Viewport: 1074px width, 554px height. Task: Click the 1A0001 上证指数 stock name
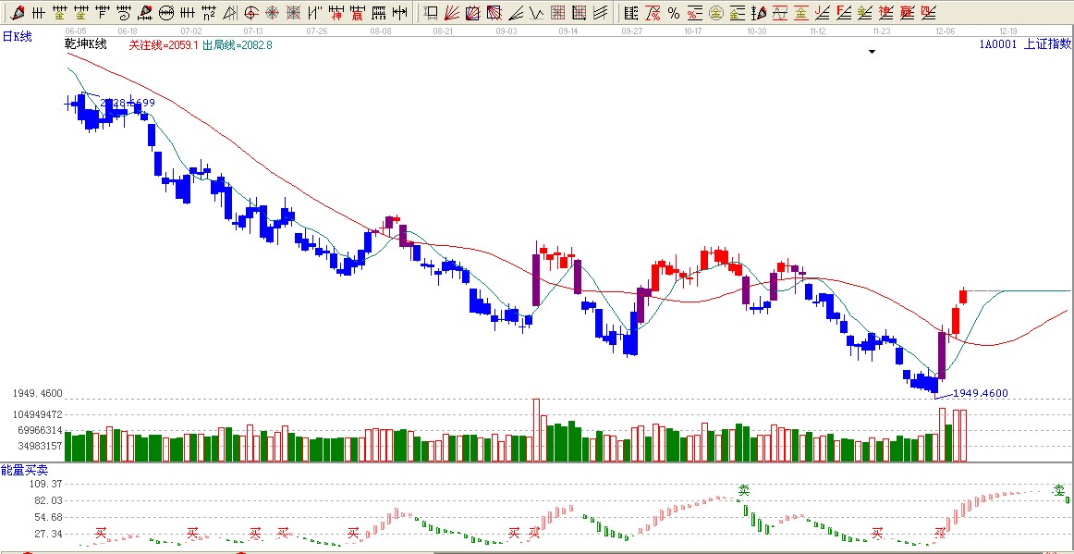tap(1025, 43)
